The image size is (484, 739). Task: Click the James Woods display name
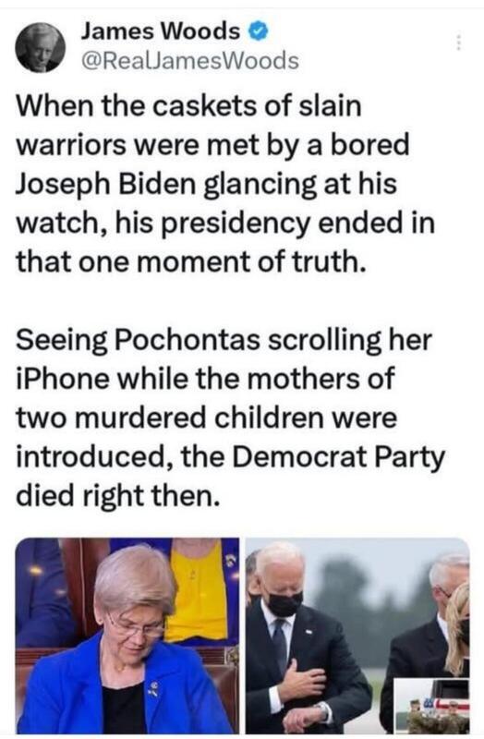point(162,31)
